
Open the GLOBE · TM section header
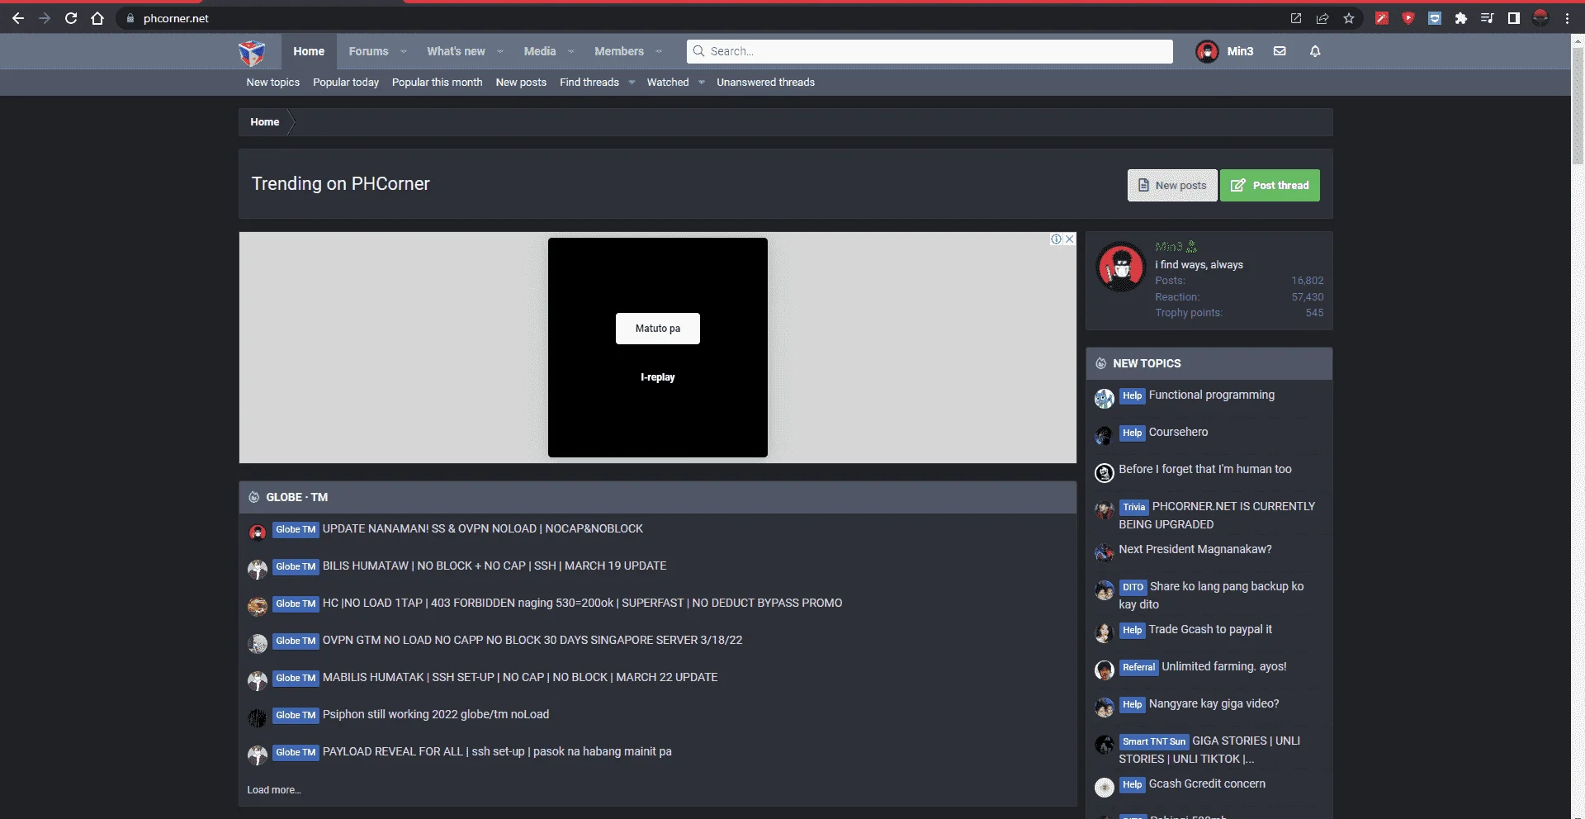(297, 497)
